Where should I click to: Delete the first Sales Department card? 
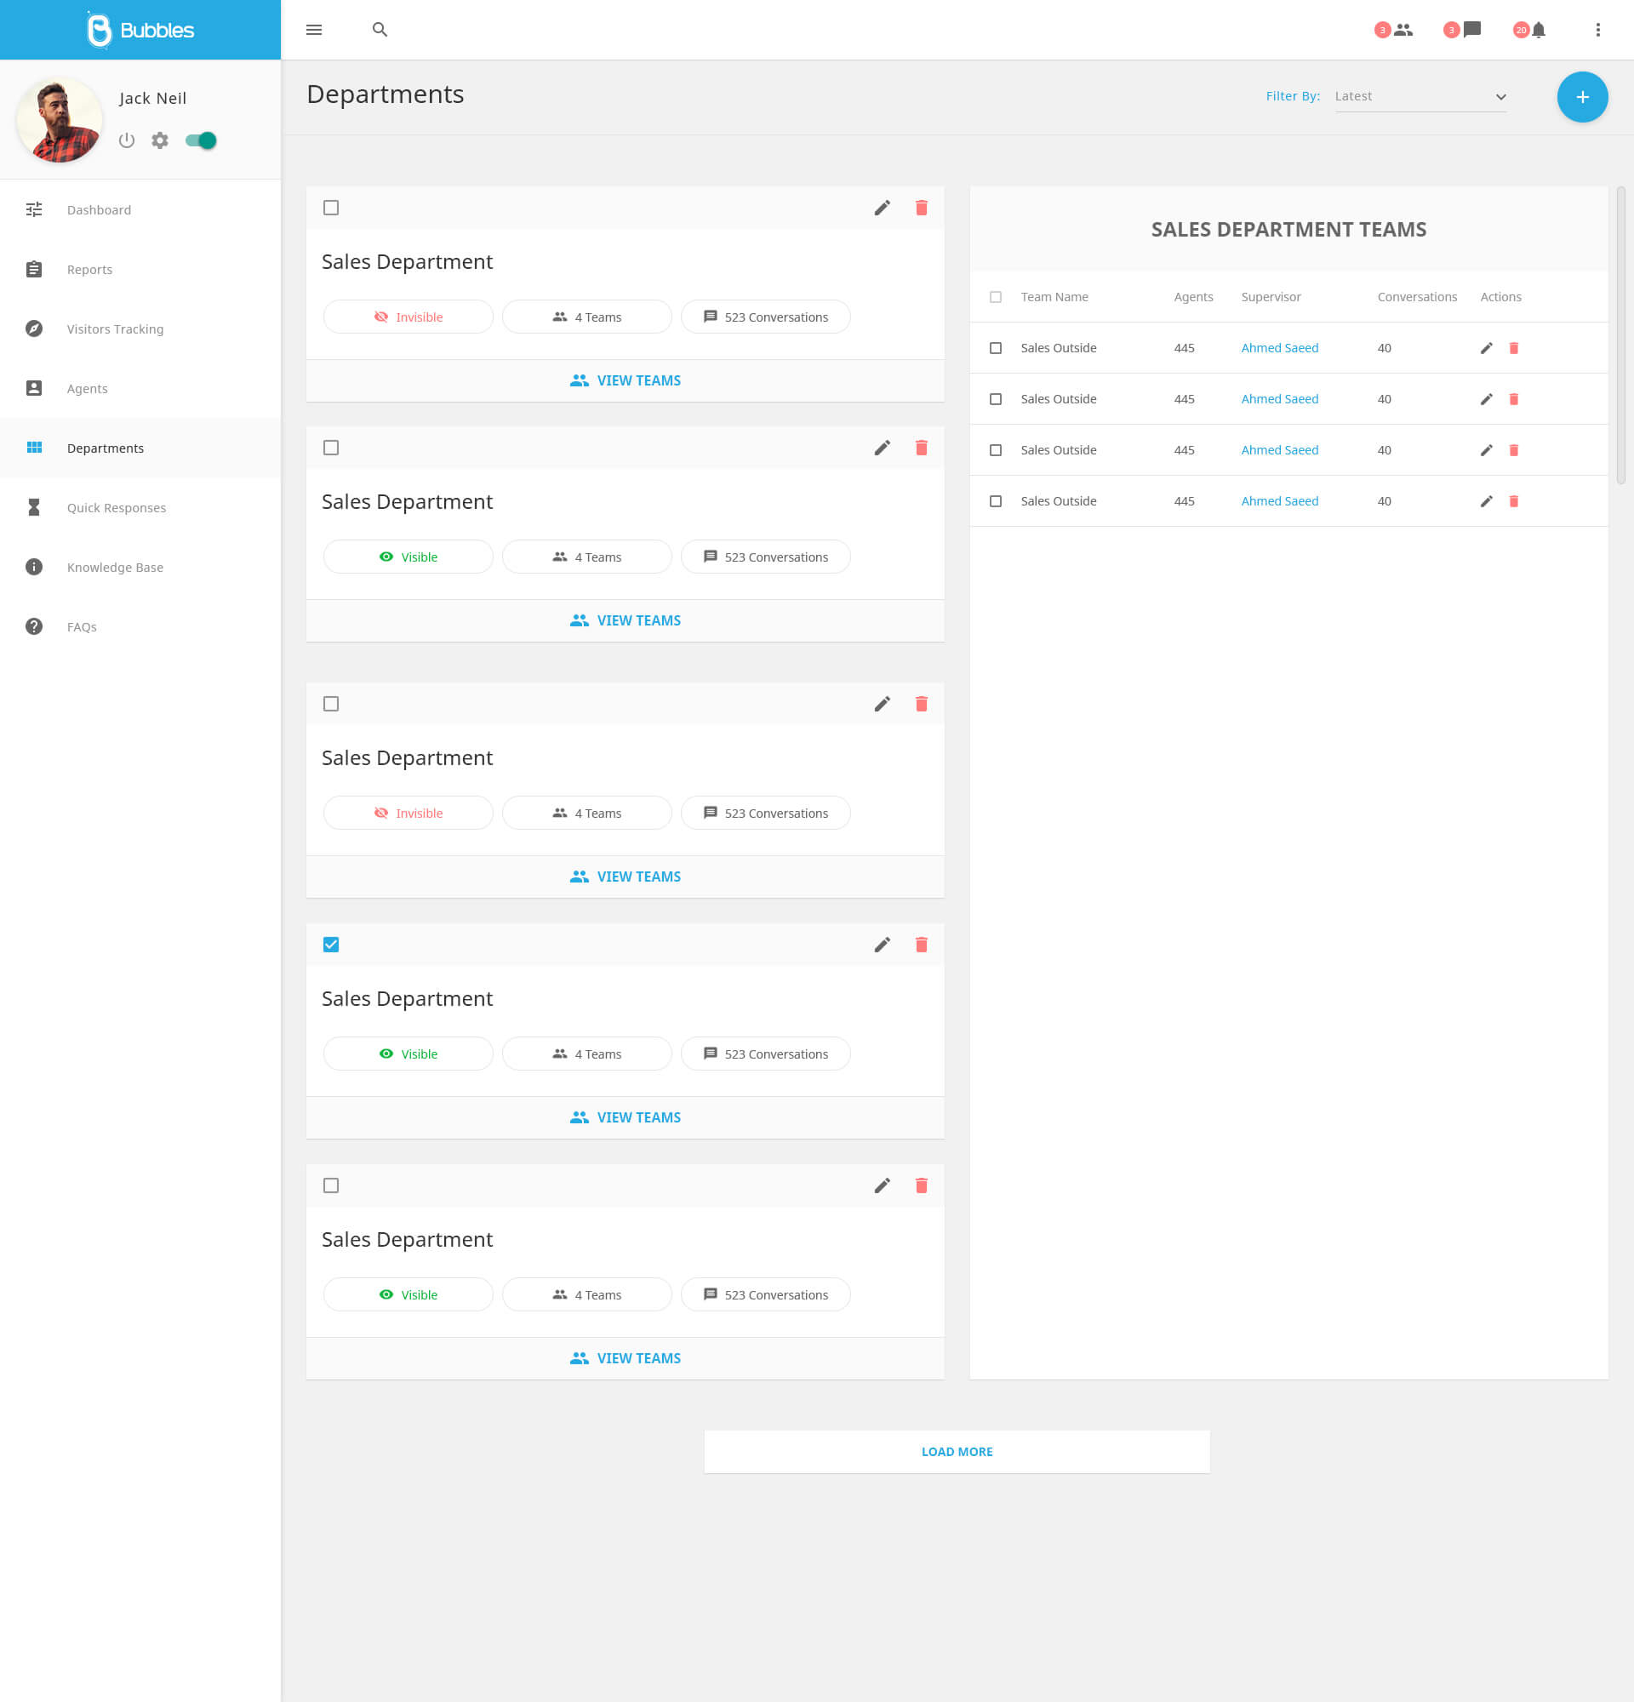pos(921,208)
